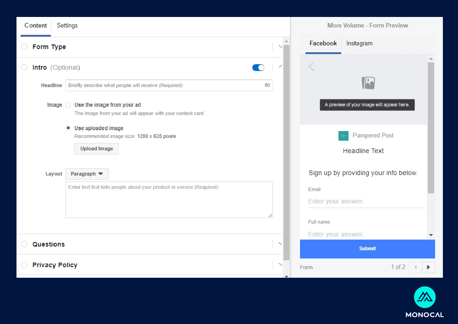Click the Form Type section status circle
Viewport: 458px width, 324px height.
click(x=24, y=47)
